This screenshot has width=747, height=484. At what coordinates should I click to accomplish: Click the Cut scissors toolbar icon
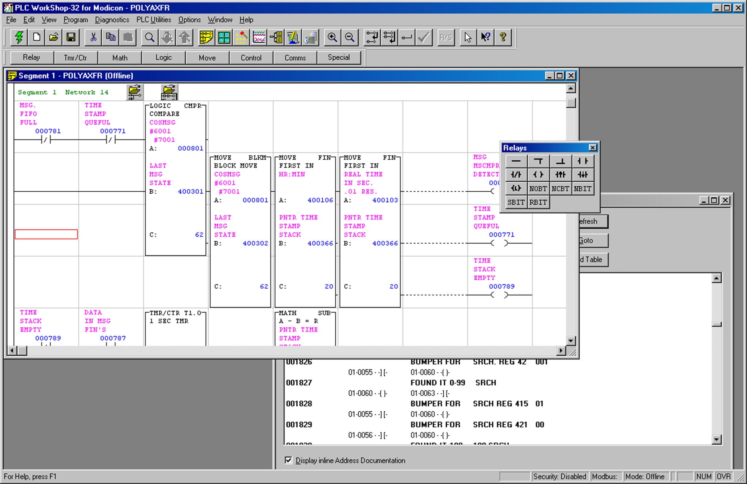[x=93, y=37]
